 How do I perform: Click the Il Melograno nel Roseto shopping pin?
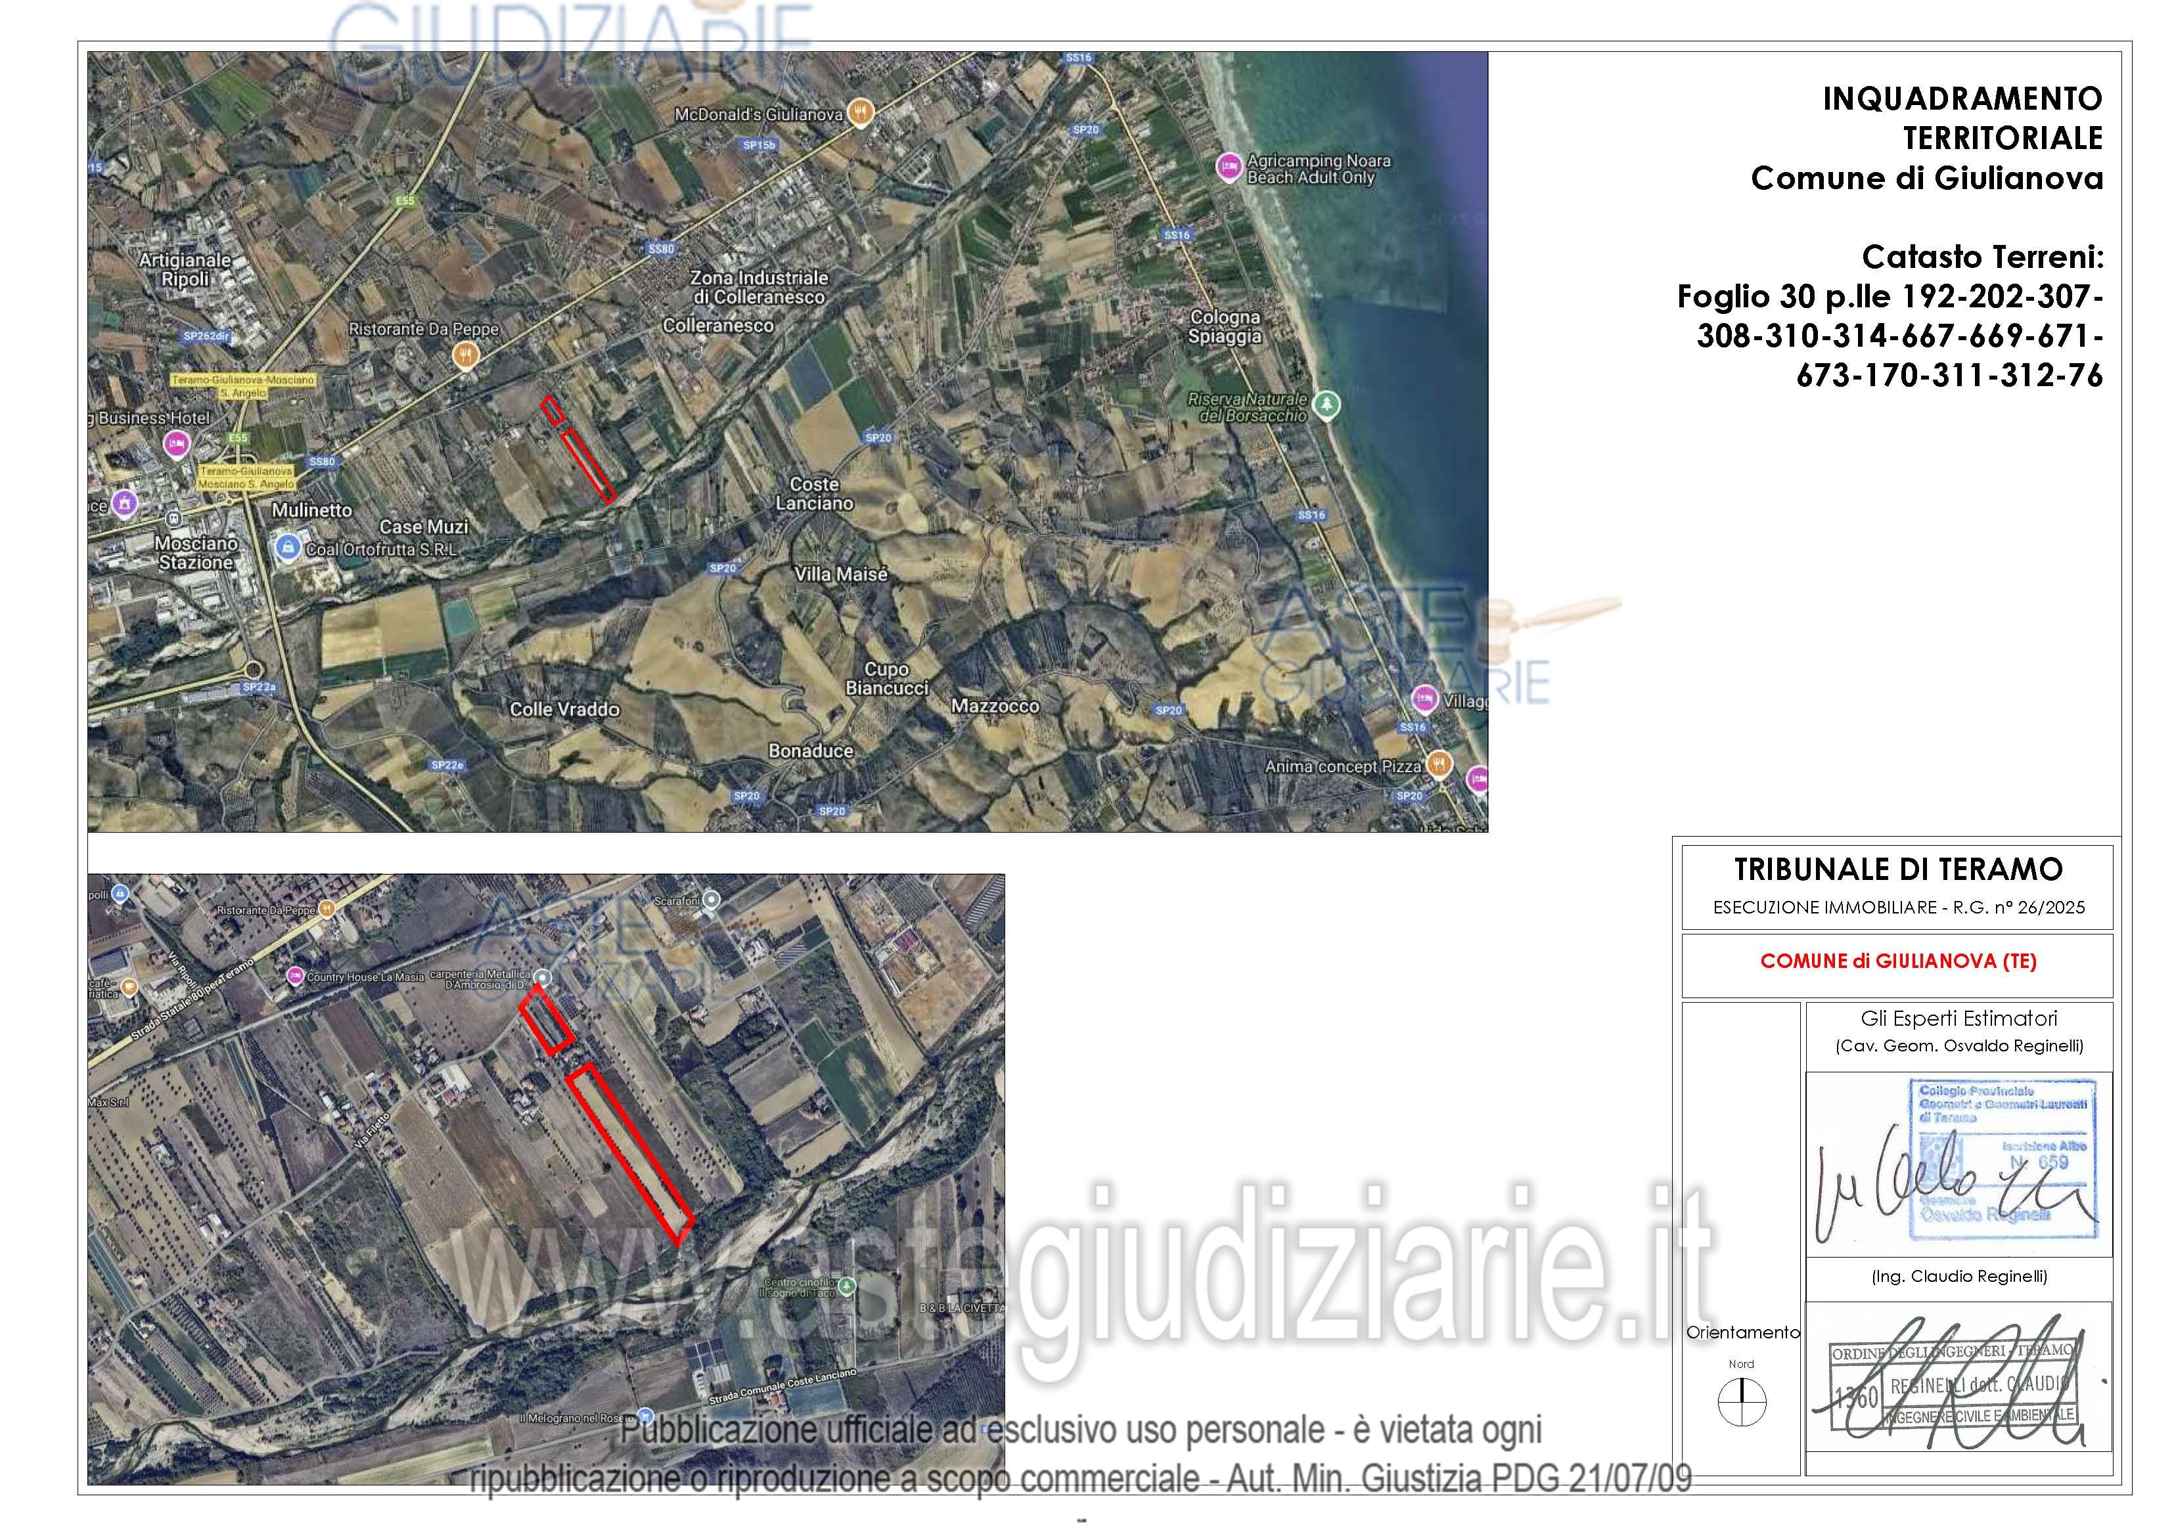645,1416
